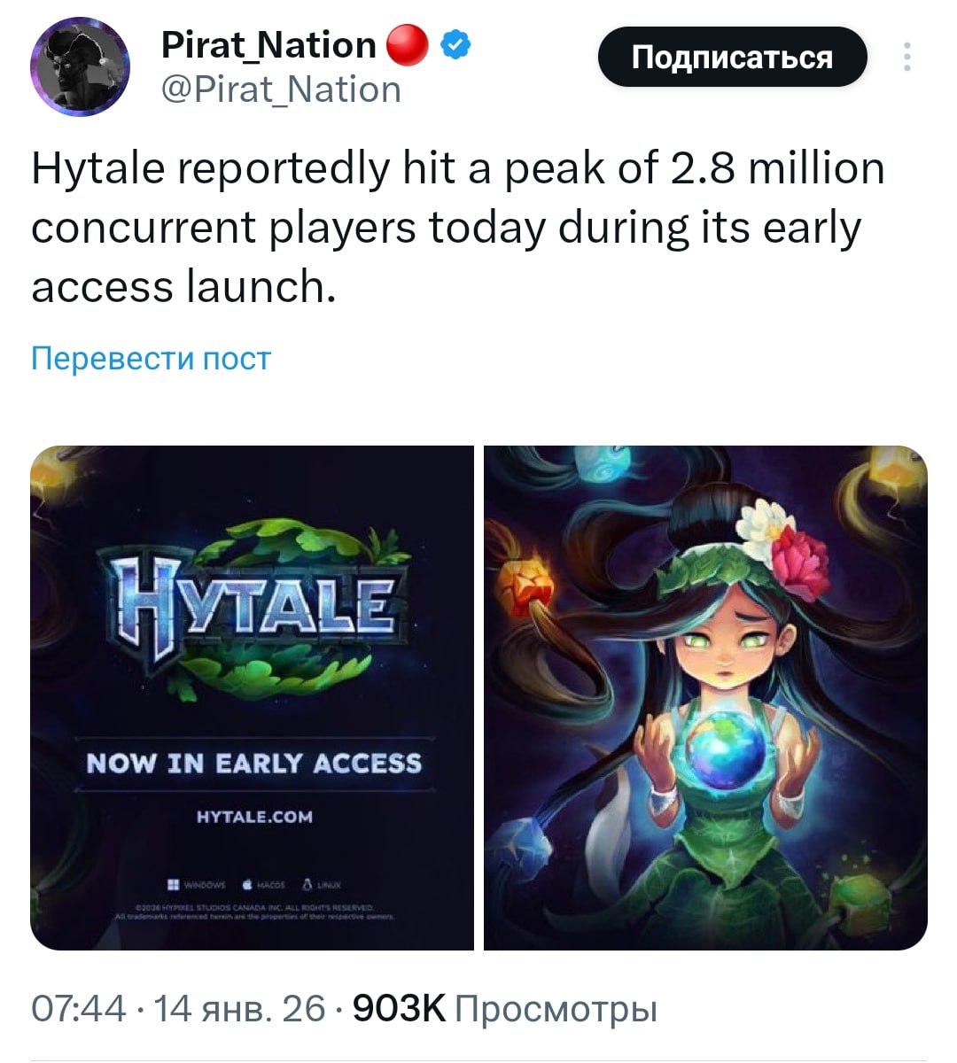The image size is (957, 1063).
Task: Open the three-dot more options menu
Action: tap(906, 57)
